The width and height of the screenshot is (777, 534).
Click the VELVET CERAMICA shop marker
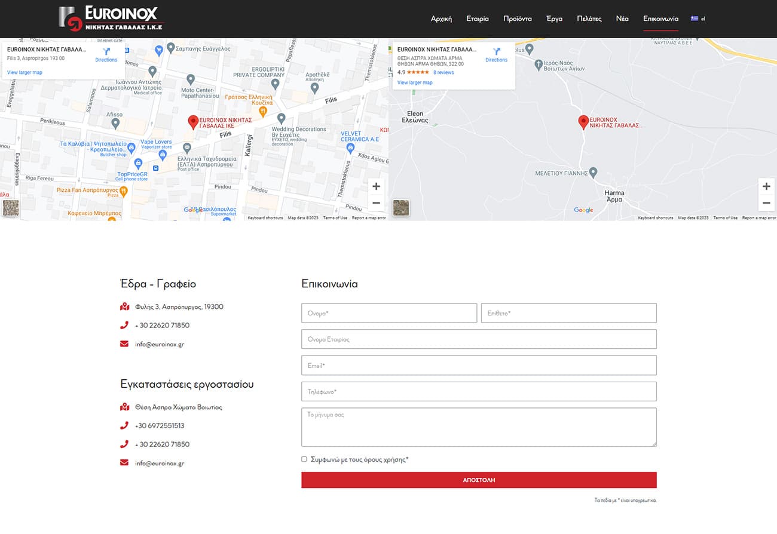350,148
